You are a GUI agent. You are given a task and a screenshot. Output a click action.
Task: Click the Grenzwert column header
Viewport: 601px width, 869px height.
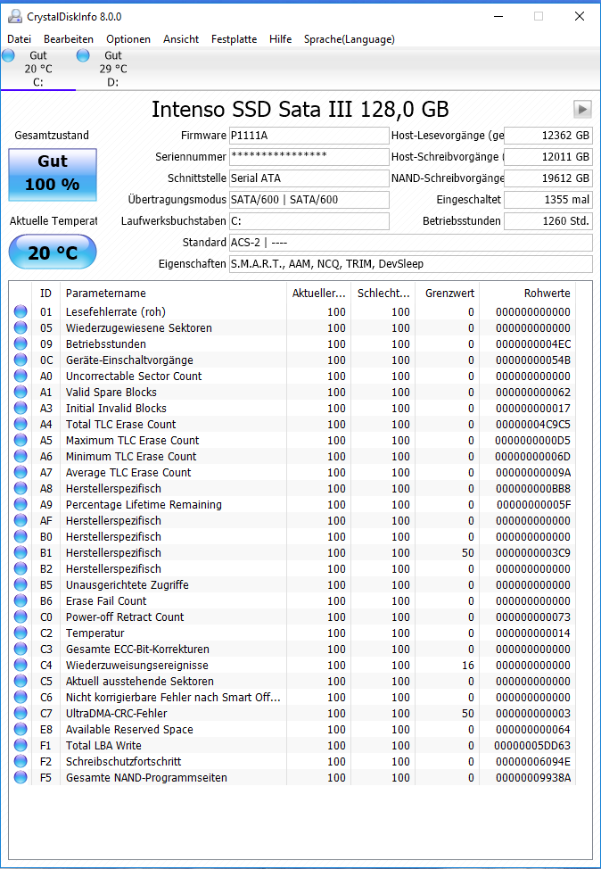point(448,294)
